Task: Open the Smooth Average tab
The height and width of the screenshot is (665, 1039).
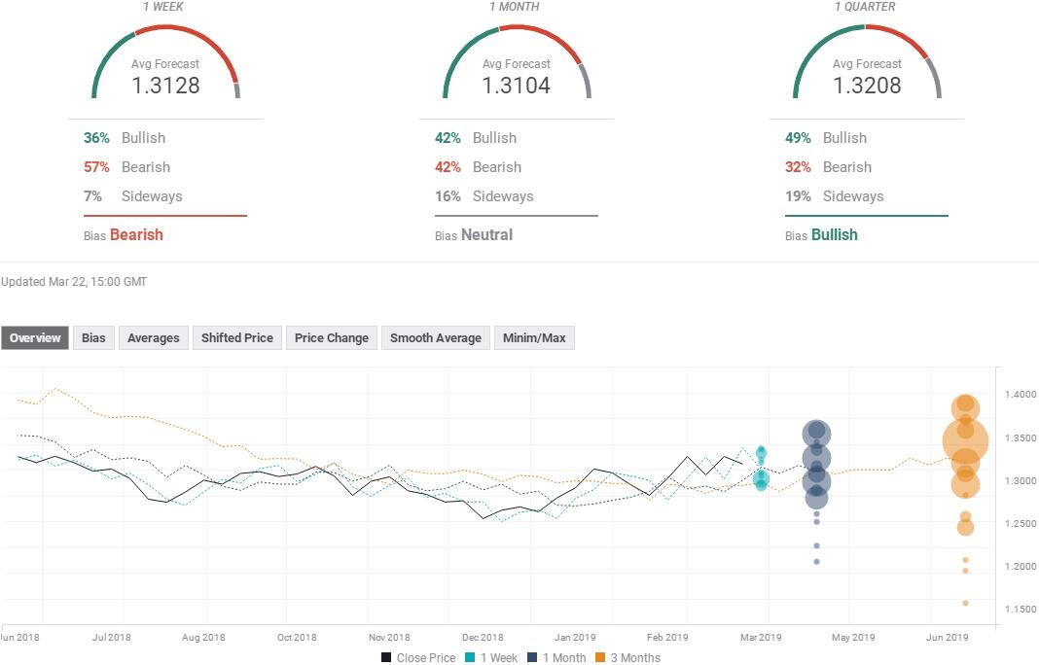Action: point(435,338)
